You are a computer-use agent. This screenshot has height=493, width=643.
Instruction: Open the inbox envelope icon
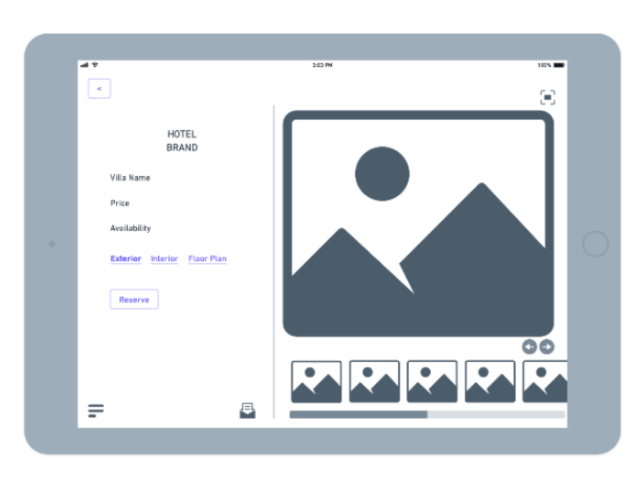click(x=247, y=411)
